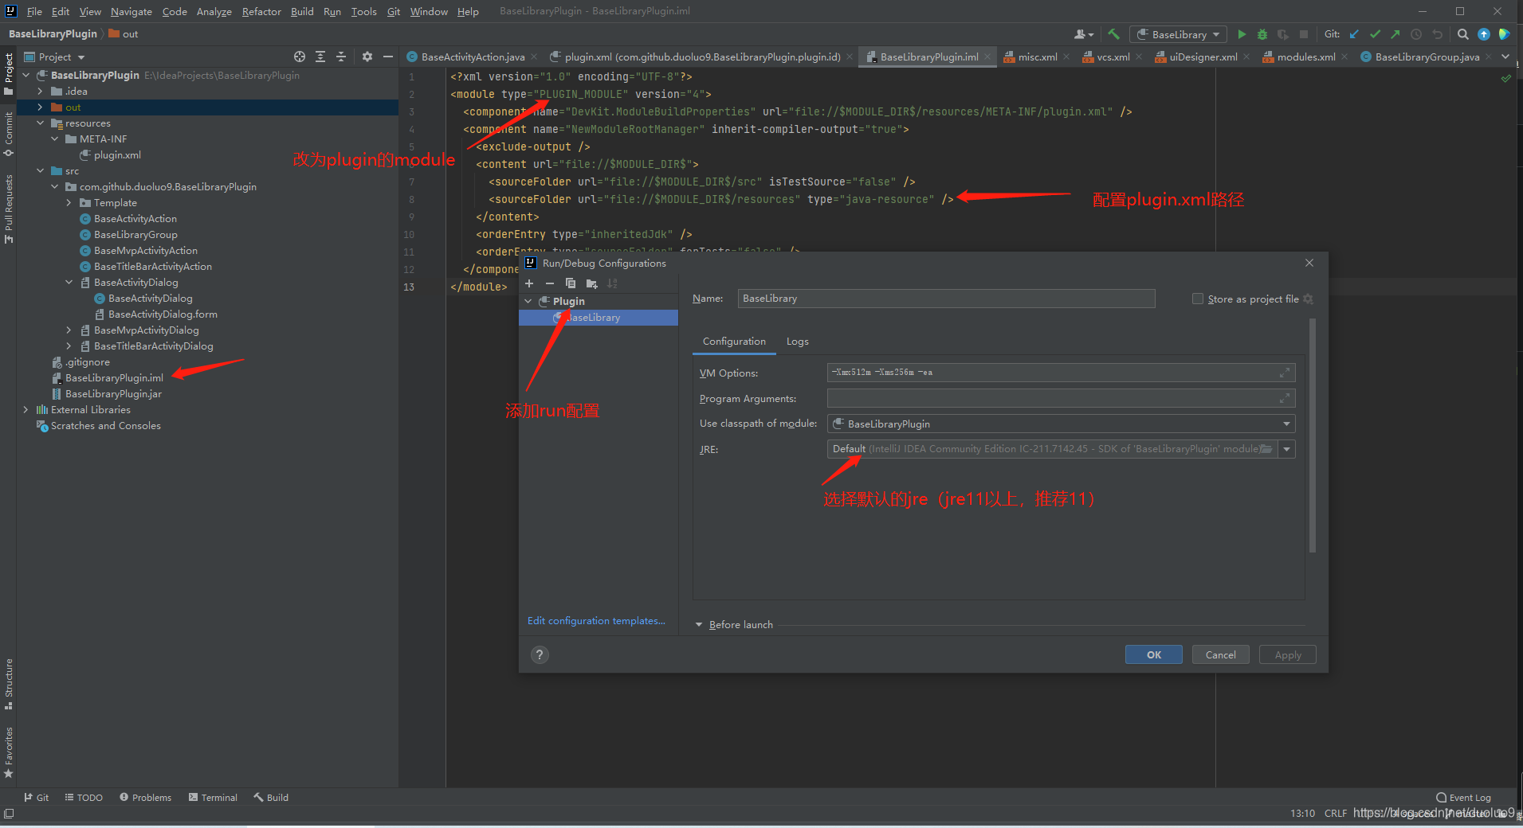The height and width of the screenshot is (828, 1523).
Task: Open BaseLibrary run configuration dropdown
Action: tap(1180, 34)
